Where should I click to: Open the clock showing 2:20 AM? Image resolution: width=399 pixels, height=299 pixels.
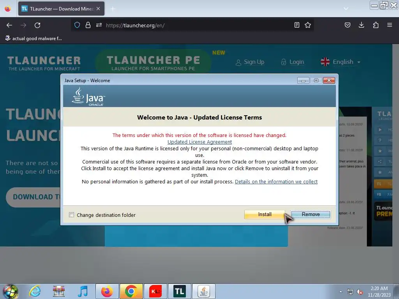(379, 292)
